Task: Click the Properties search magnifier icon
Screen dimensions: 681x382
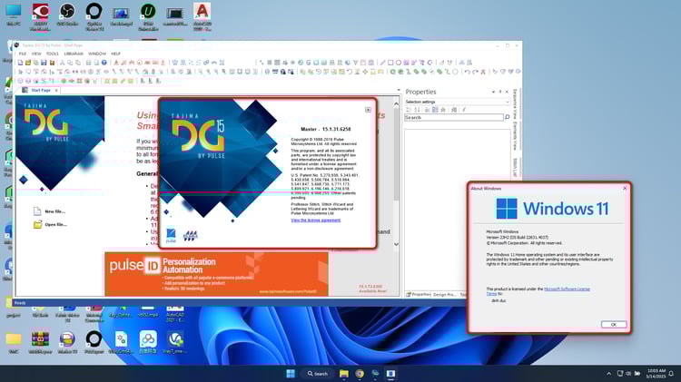Action: coord(507,117)
